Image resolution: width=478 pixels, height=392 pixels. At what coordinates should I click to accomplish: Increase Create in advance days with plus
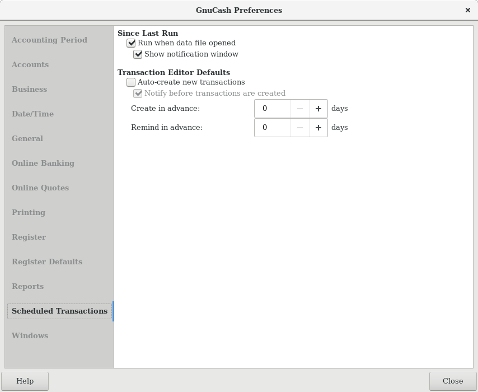(x=318, y=109)
